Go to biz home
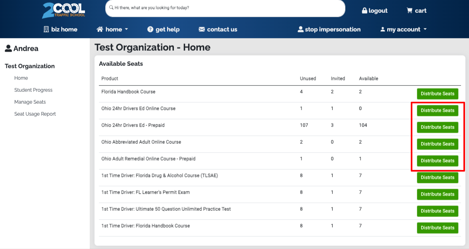 point(61,30)
